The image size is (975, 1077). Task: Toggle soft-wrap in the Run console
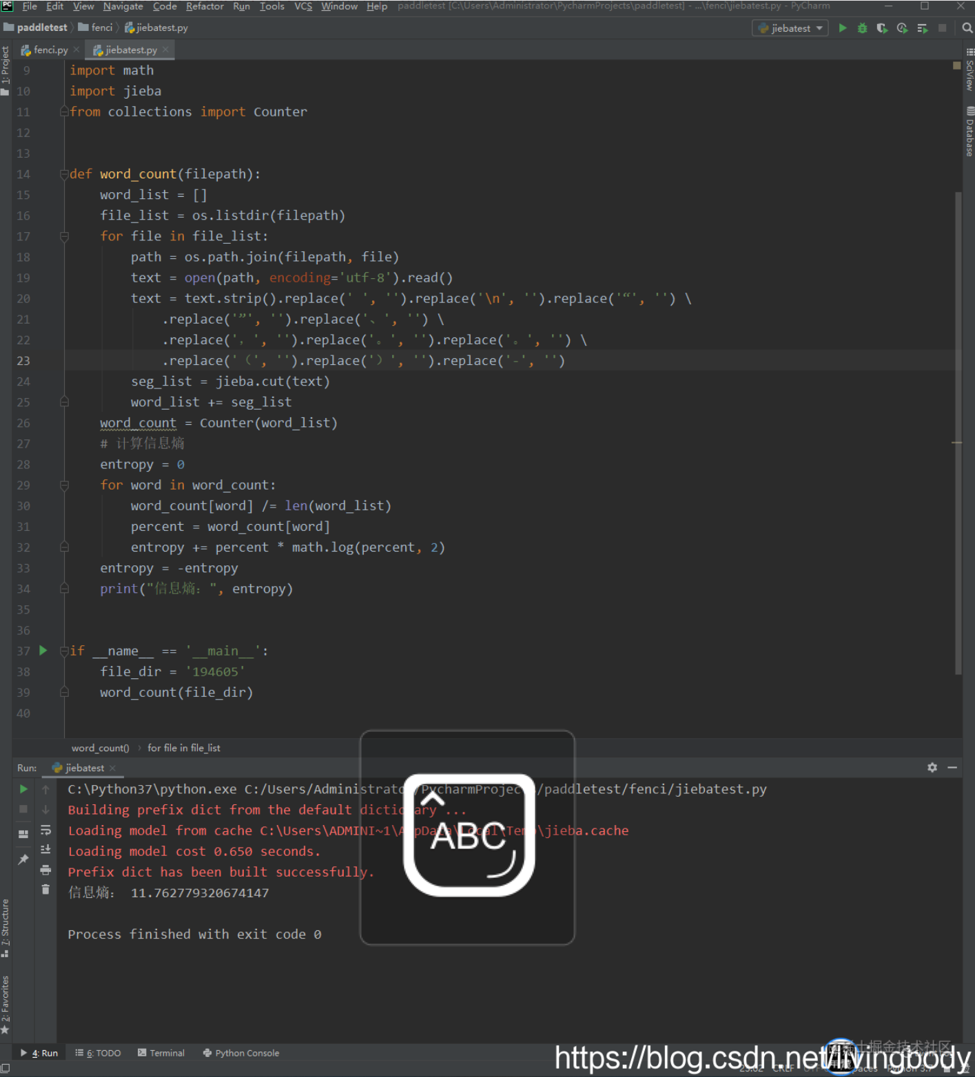45,830
